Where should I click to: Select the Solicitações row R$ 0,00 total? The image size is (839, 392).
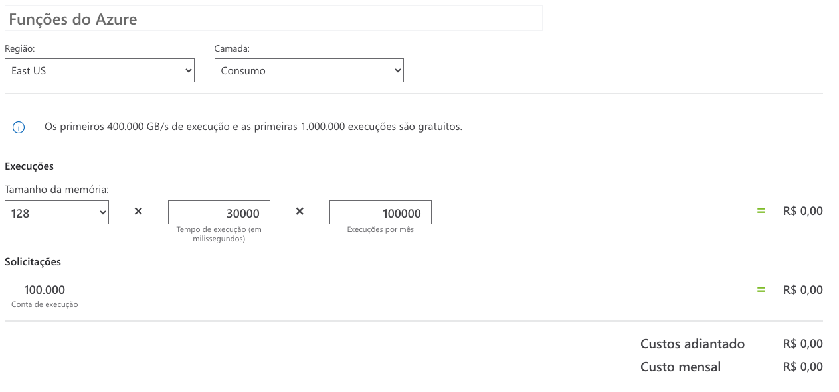pos(803,290)
